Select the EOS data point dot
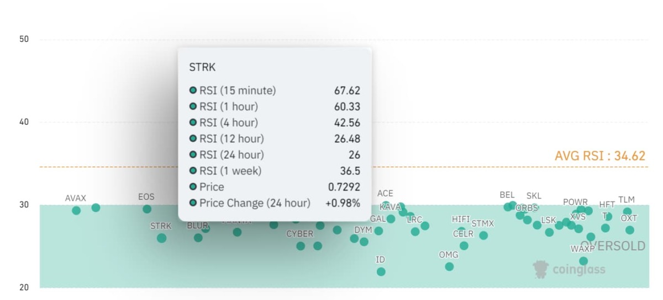 [x=147, y=209]
